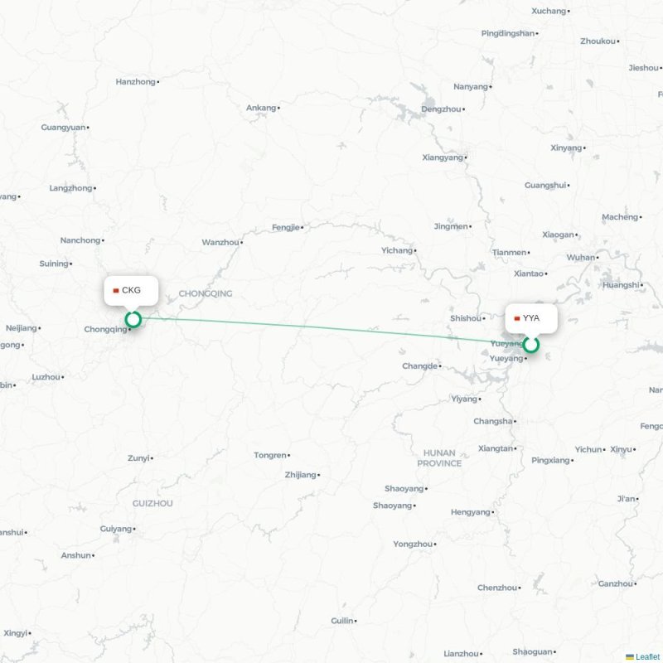Screen dimensions: 663x663
Task: Open the Leaflet attribution link
Action: tap(649, 656)
